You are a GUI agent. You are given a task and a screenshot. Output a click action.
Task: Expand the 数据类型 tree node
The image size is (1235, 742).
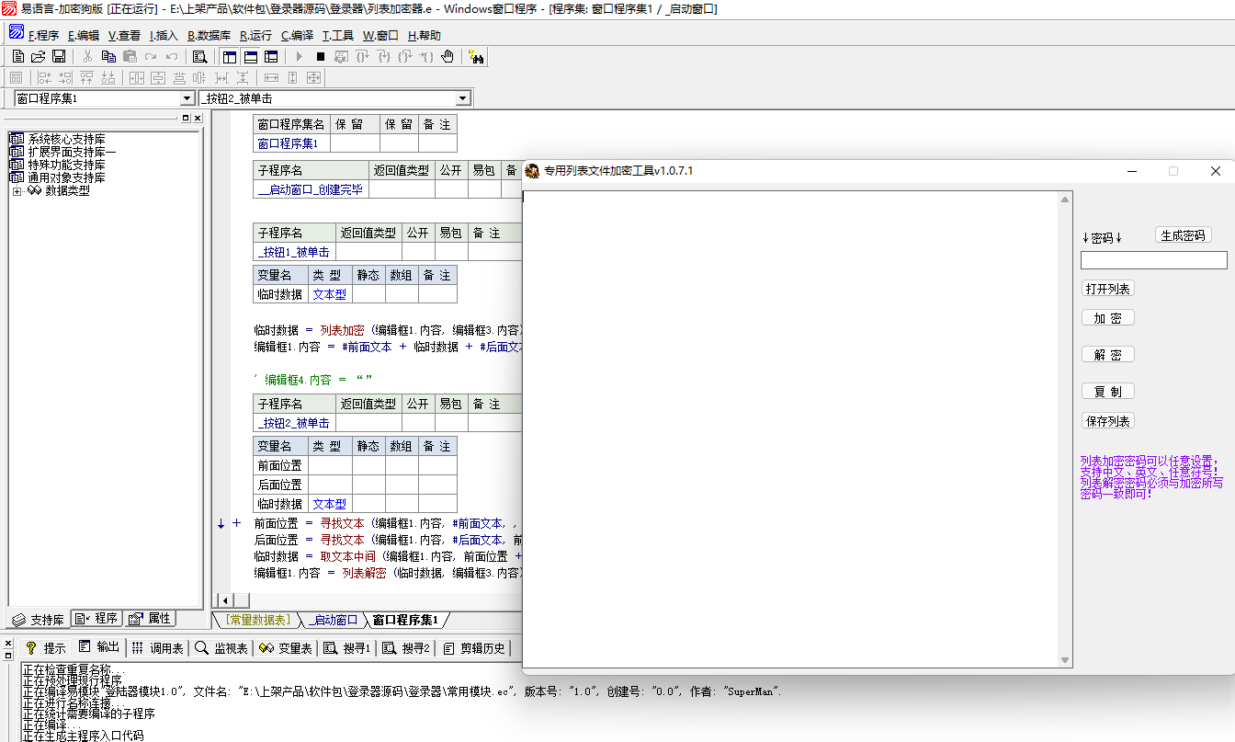pos(17,191)
